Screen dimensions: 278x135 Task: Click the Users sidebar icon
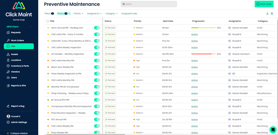point(8,78)
